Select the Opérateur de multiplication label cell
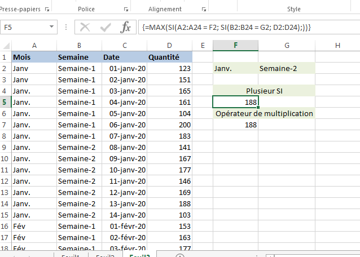 [x=264, y=113]
